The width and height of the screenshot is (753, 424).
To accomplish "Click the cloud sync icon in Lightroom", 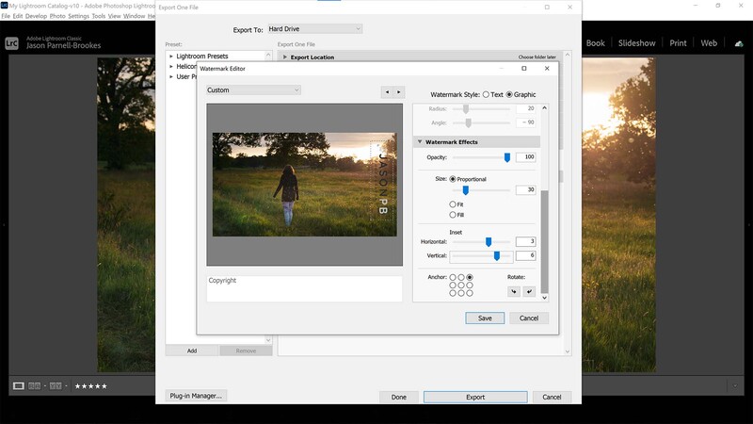I will pos(739,43).
